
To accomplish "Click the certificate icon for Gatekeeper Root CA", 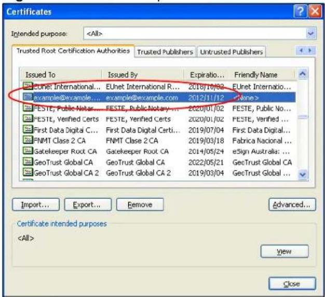I will [28, 151].
